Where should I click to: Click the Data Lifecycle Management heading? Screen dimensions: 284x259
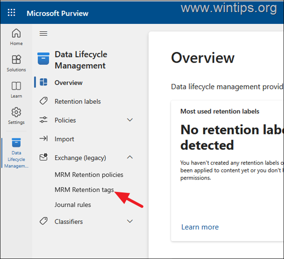tap(81, 60)
